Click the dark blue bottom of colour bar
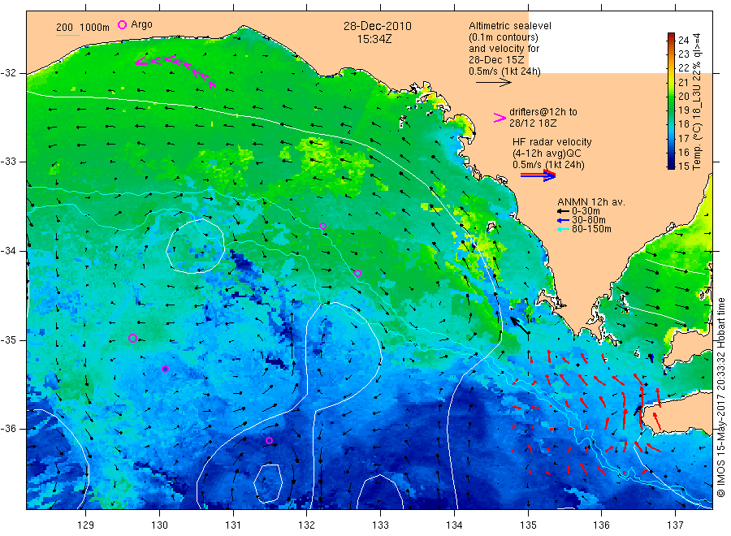731x536 pixels. click(671, 164)
